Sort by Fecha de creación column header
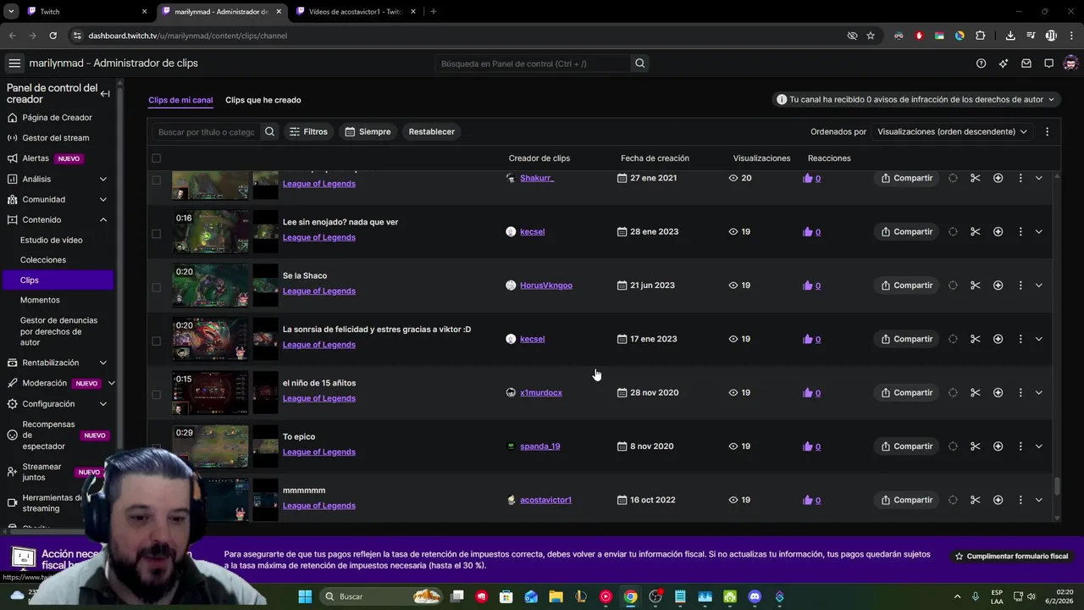The image size is (1084, 610). (655, 158)
